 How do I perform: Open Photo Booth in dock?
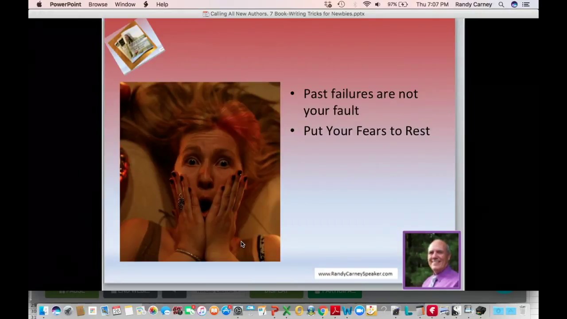click(x=177, y=311)
